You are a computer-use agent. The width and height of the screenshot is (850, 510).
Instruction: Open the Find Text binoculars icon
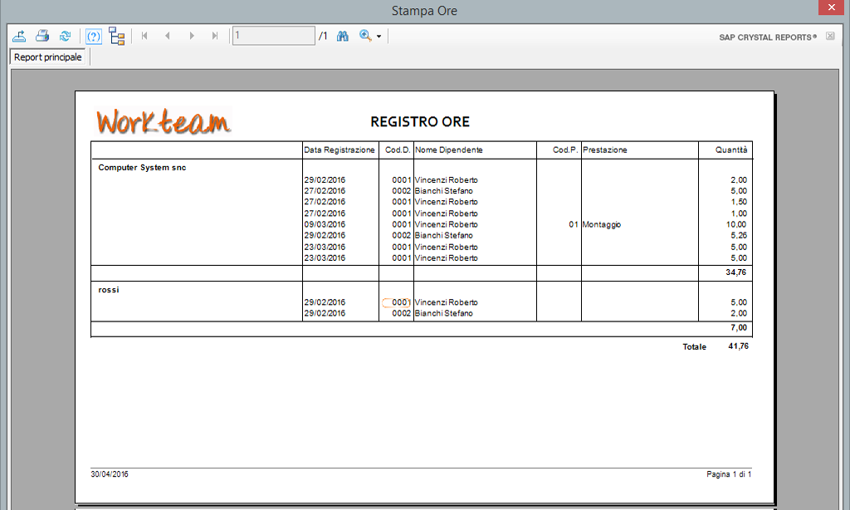click(343, 37)
